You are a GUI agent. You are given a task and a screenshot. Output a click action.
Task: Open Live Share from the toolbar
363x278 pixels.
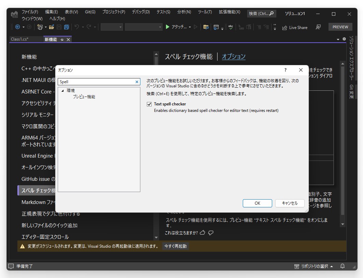pyautogui.click(x=294, y=28)
